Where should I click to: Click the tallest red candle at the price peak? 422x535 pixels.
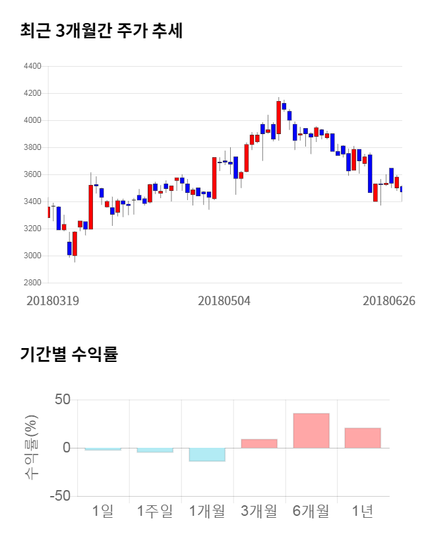click(278, 117)
